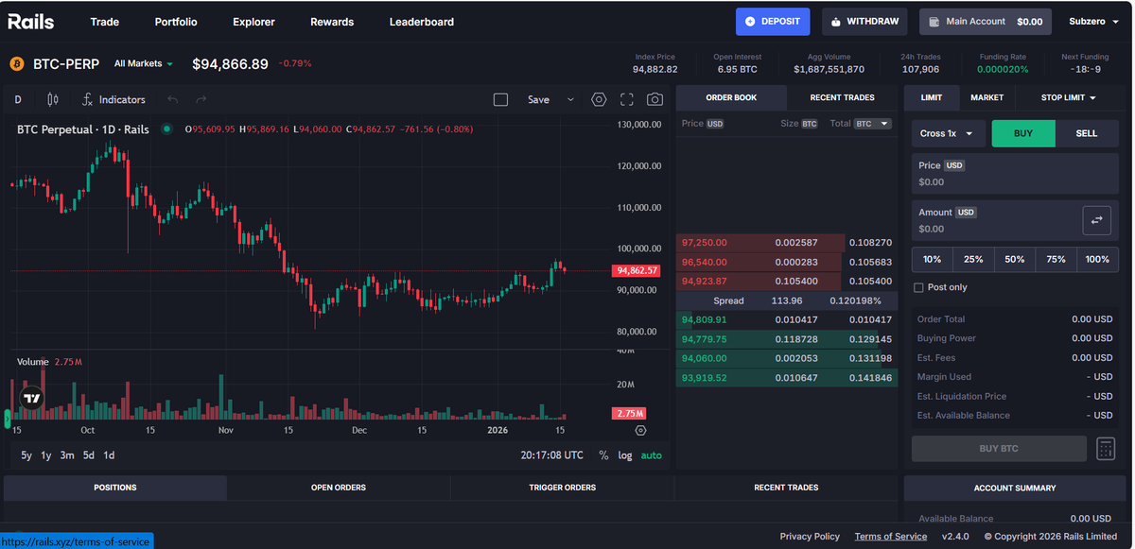Image resolution: width=1135 pixels, height=549 pixels.
Task: Open the Save layout dropdown arrow
Action: tap(570, 99)
